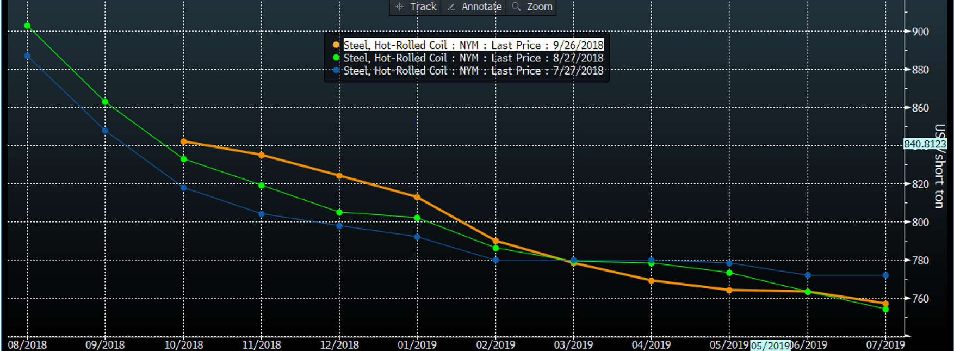
Task: Select the highlighted 9/26/2018 Last Price legend text
Action: point(473,45)
